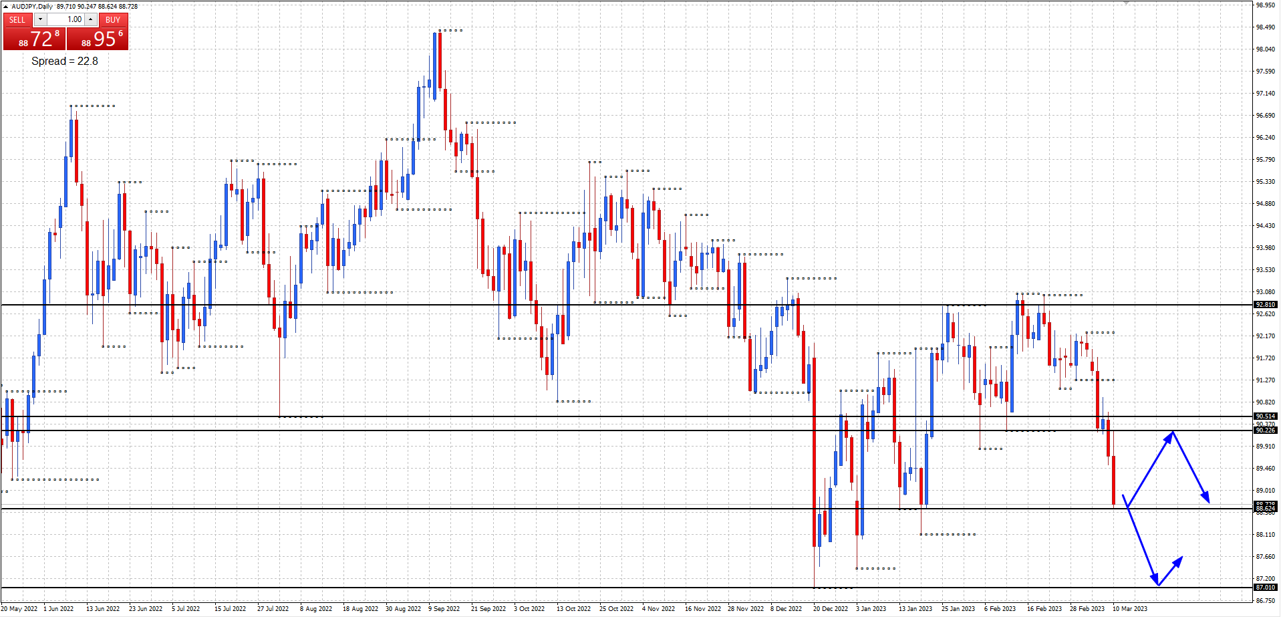Select the 90.226 horizontal line price label
1281x617 pixels.
tap(1265, 430)
